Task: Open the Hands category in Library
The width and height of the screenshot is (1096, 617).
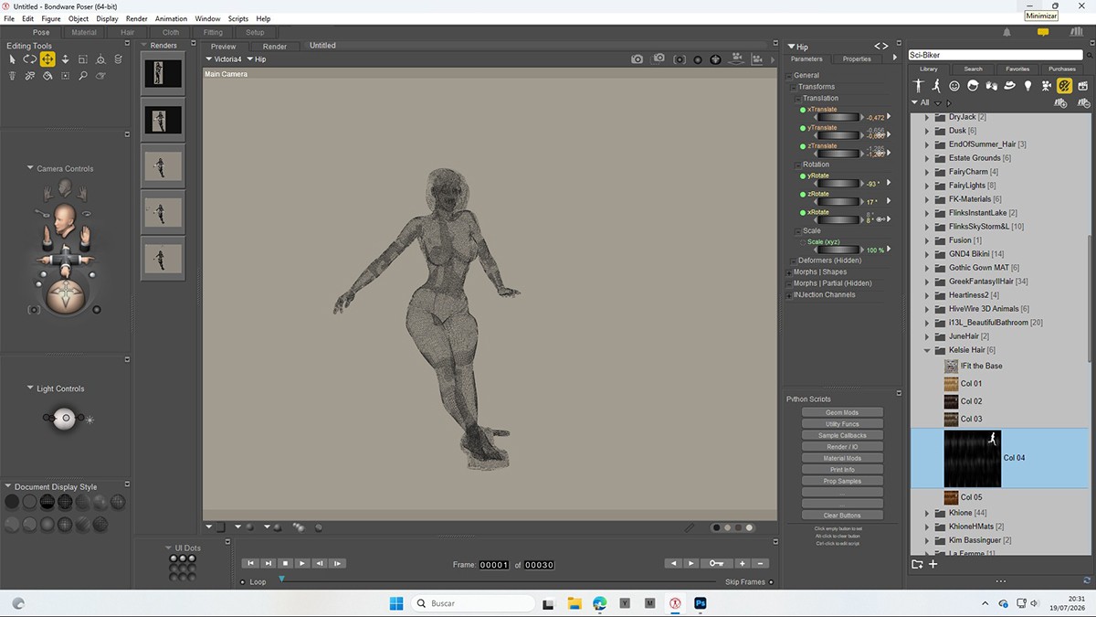Action: pos(991,86)
